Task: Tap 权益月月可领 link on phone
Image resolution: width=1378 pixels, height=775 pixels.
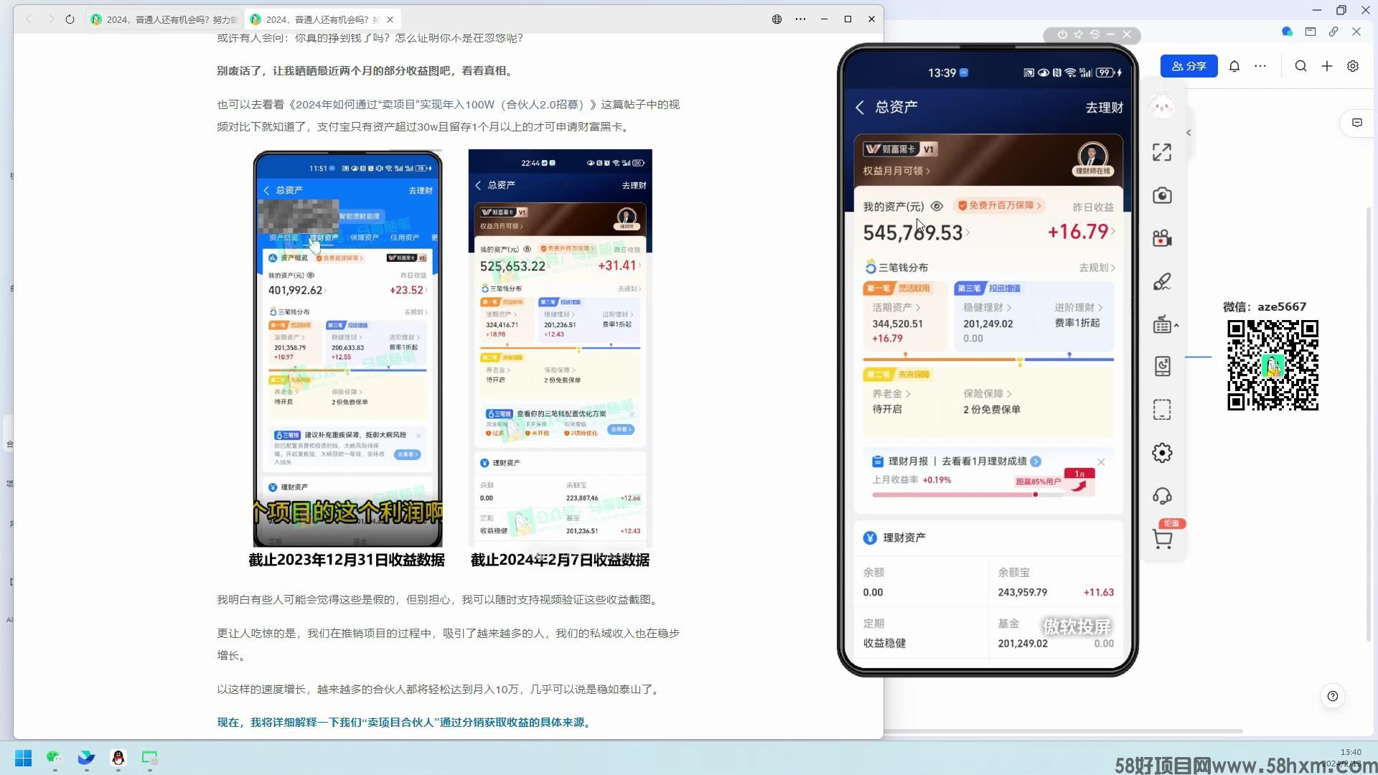Action: (896, 171)
